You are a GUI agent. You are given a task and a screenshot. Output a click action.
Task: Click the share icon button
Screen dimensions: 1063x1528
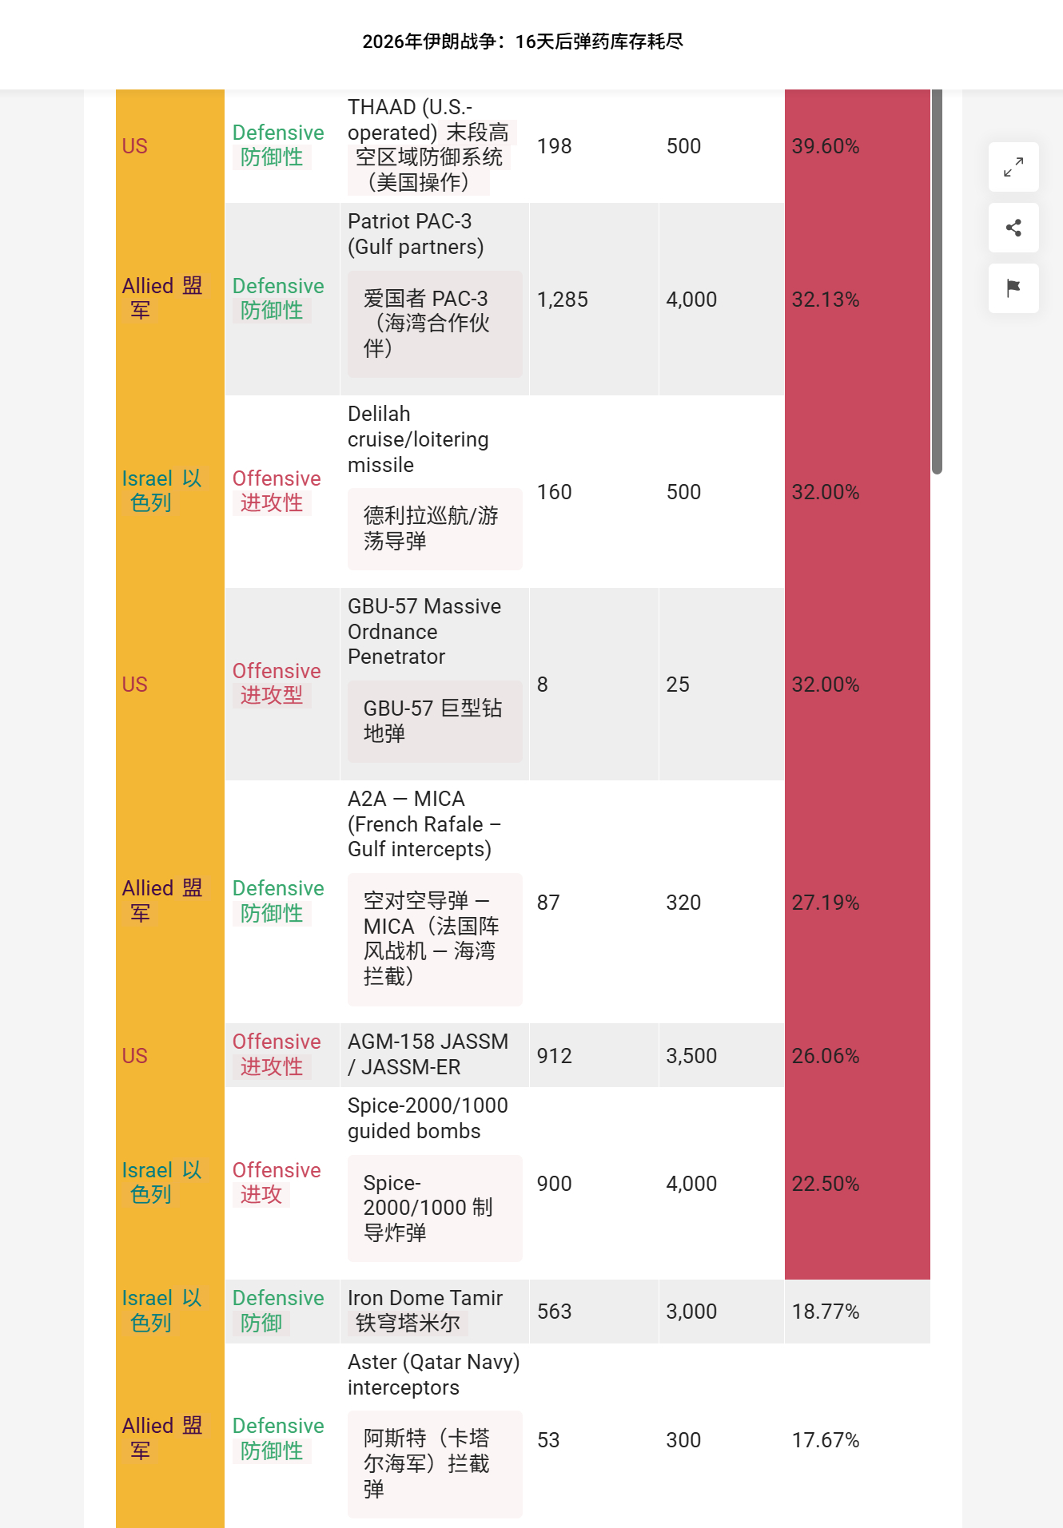[x=1013, y=228]
